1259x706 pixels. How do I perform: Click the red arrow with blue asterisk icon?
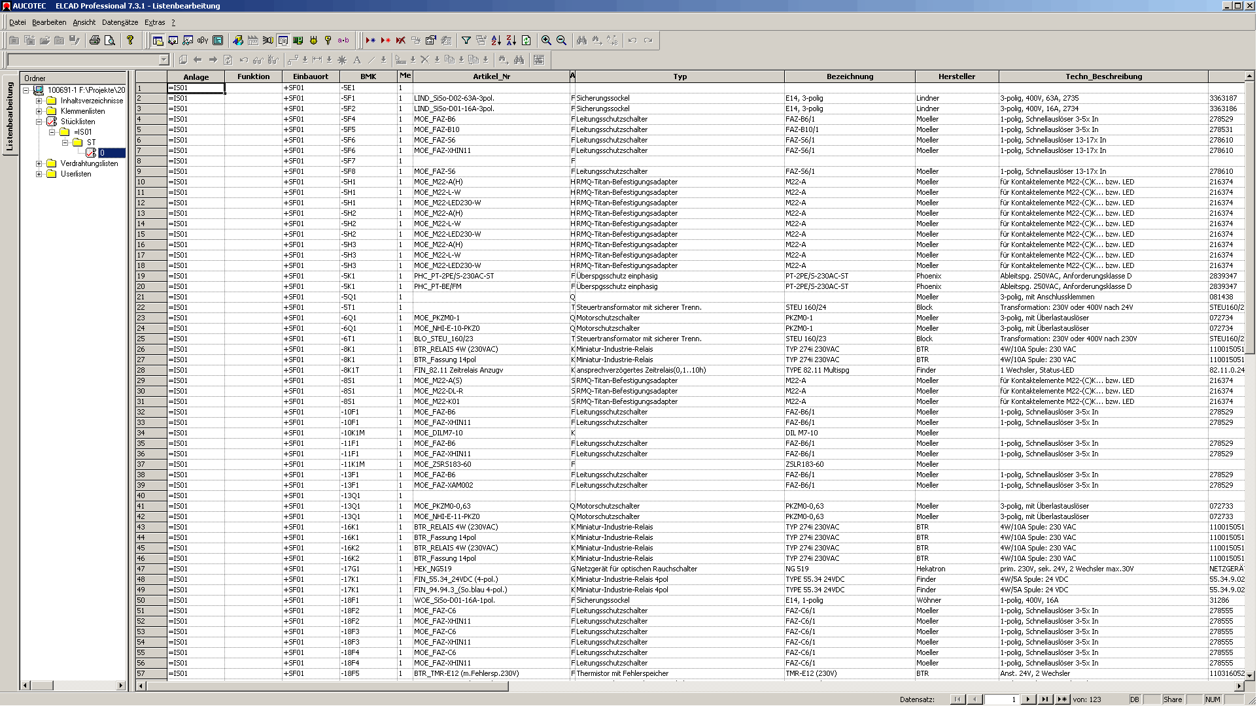371,41
